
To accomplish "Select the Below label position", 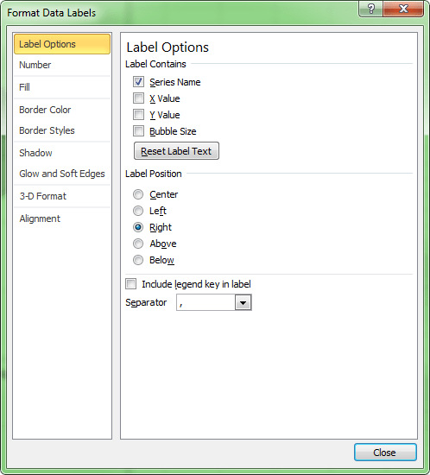I will 138,260.
